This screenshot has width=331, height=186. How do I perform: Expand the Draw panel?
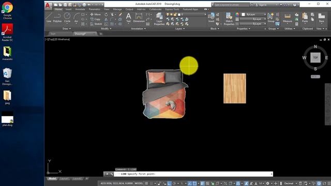(x=67, y=29)
